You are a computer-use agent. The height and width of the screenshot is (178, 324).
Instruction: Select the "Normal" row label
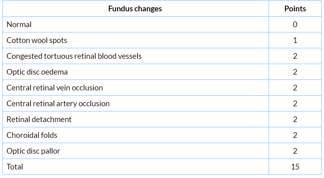click(19, 24)
